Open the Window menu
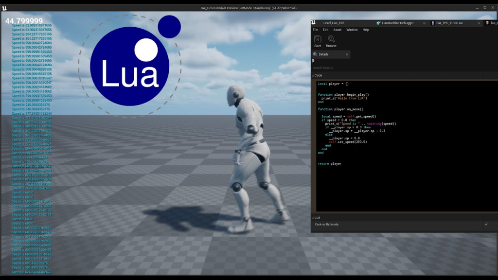This screenshot has height=280, width=498. coord(352,30)
